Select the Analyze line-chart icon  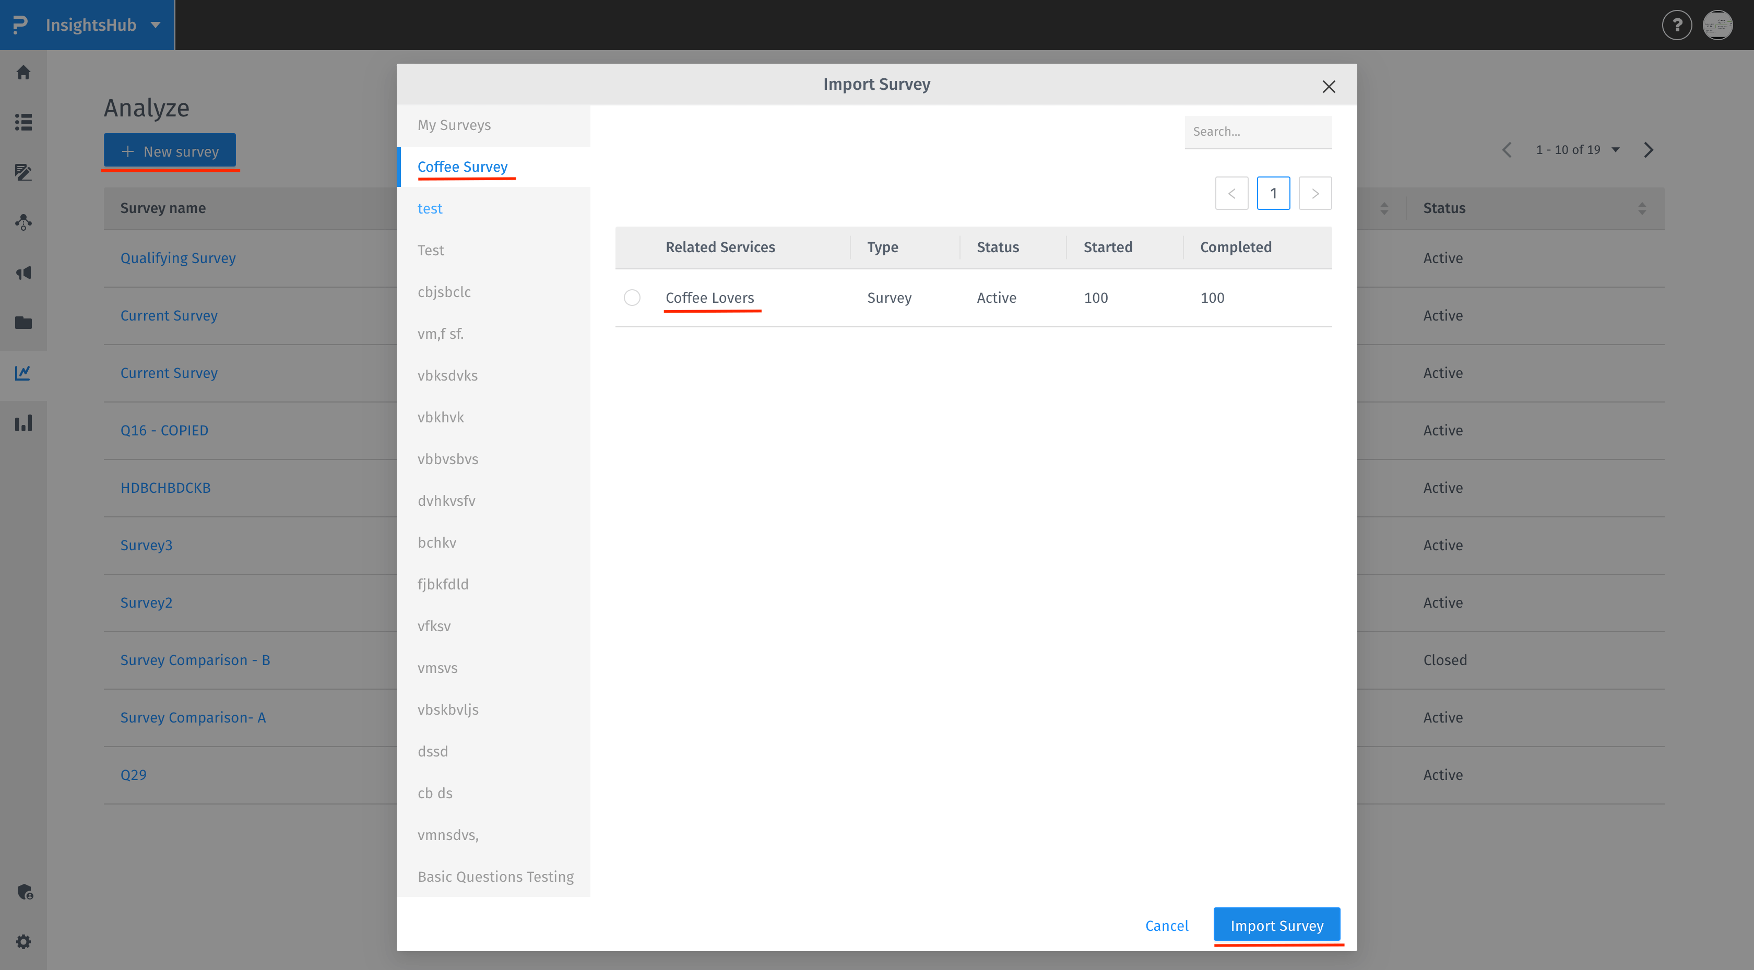23,373
